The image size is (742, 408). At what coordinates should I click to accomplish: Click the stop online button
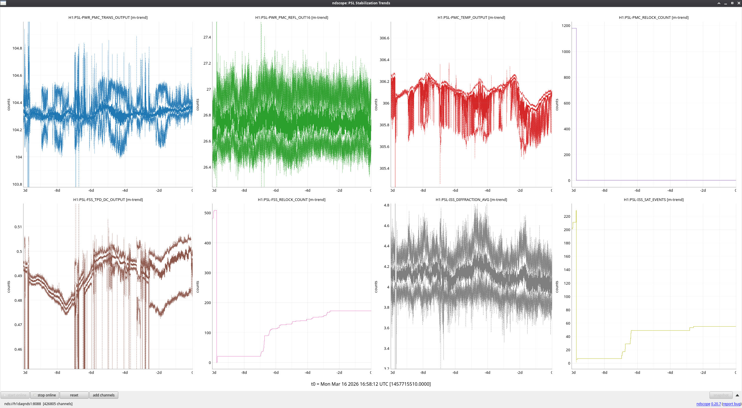[x=45, y=395]
